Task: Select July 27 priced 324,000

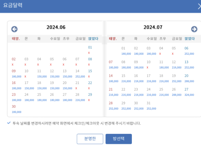Action: click(189, 92)
